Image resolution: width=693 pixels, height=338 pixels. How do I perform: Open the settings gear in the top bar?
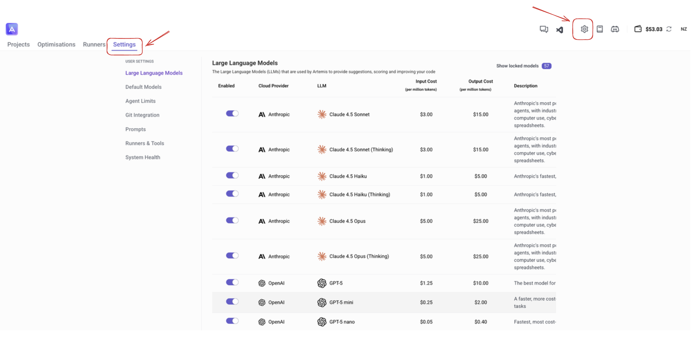coord(584,29)
